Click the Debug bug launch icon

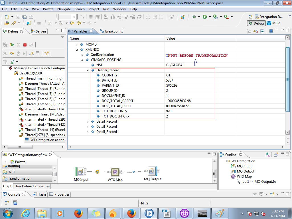pos(194,17)
